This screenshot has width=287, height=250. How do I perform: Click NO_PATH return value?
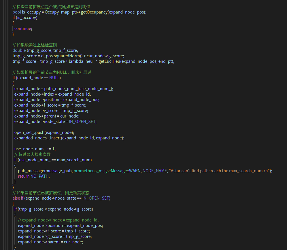tap(40, 176)
